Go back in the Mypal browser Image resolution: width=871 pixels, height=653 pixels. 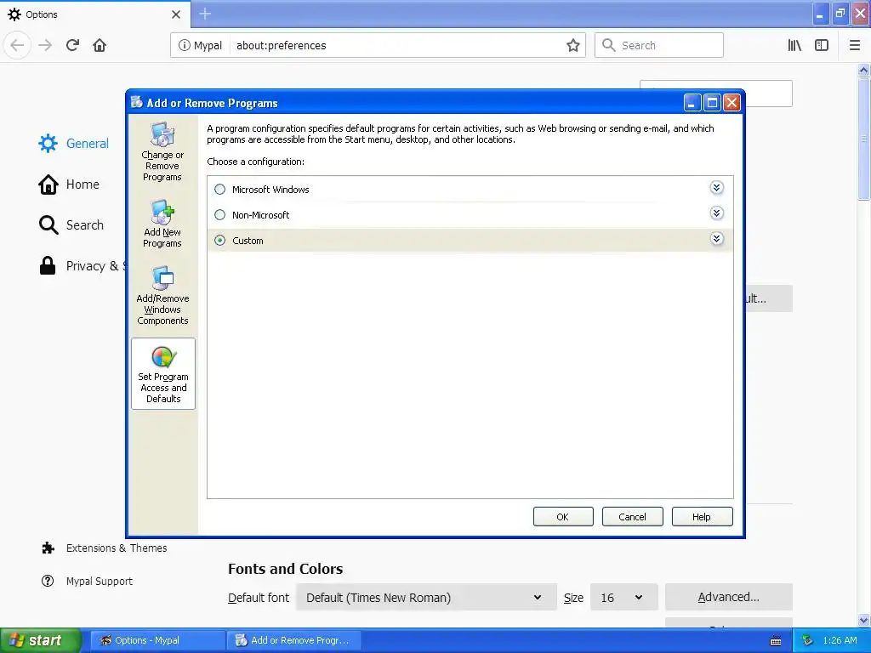point(17,45)
